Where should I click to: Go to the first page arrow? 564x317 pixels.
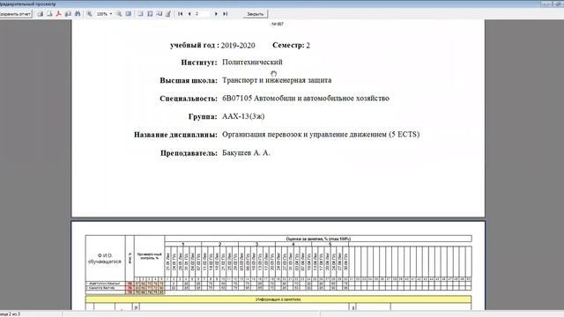coord(180,14)
